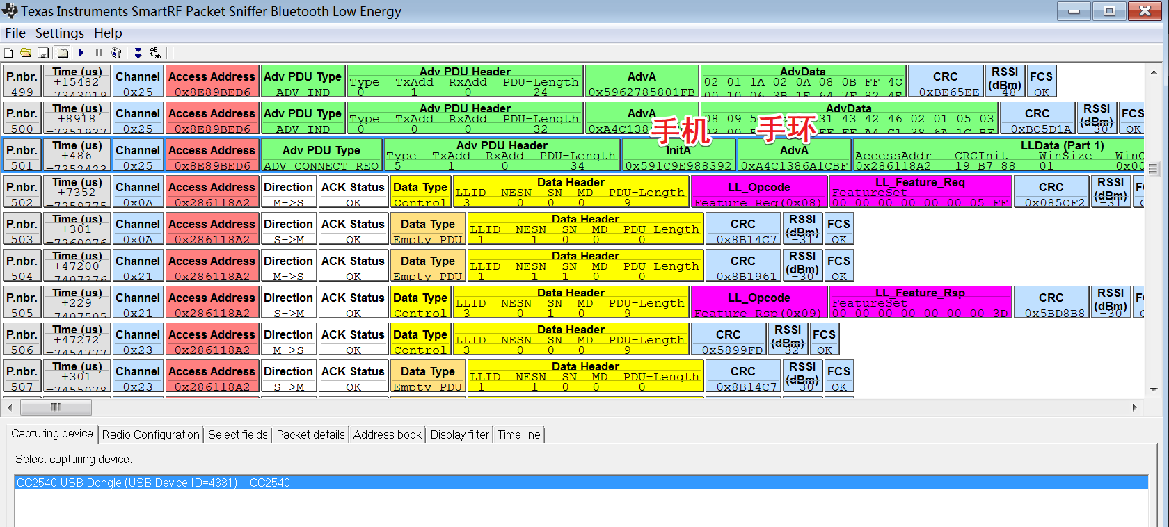
Task: Click the tabbed-folder toolbar icon beside Save
Action: pyautogui.click(x=63, y=53)
